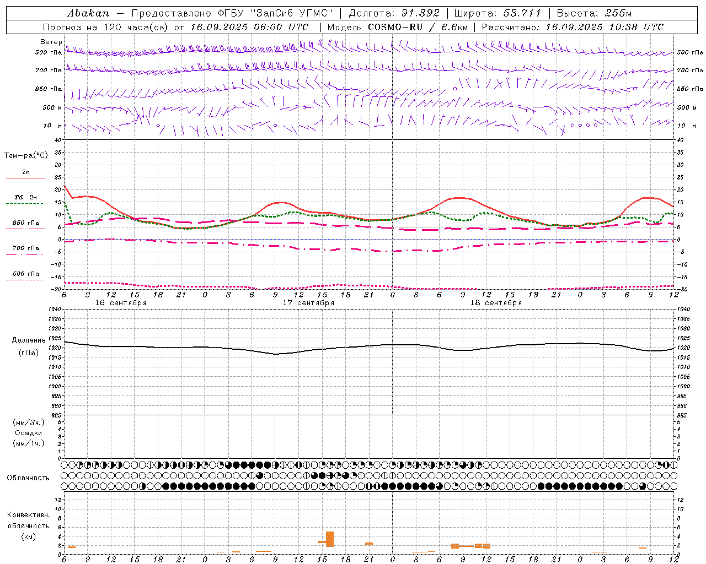Click the '18 сентября' date label
Screen dimensions: 706x564
click(496, 303)
